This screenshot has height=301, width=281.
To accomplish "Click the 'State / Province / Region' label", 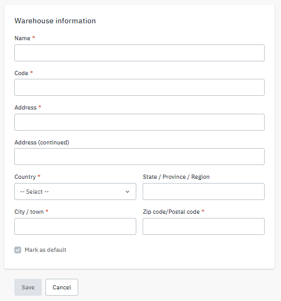I will (x=176, y=177).
